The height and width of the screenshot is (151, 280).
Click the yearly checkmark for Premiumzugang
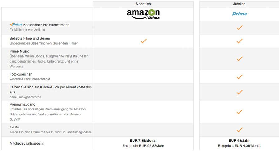click(x=240, y=112)
